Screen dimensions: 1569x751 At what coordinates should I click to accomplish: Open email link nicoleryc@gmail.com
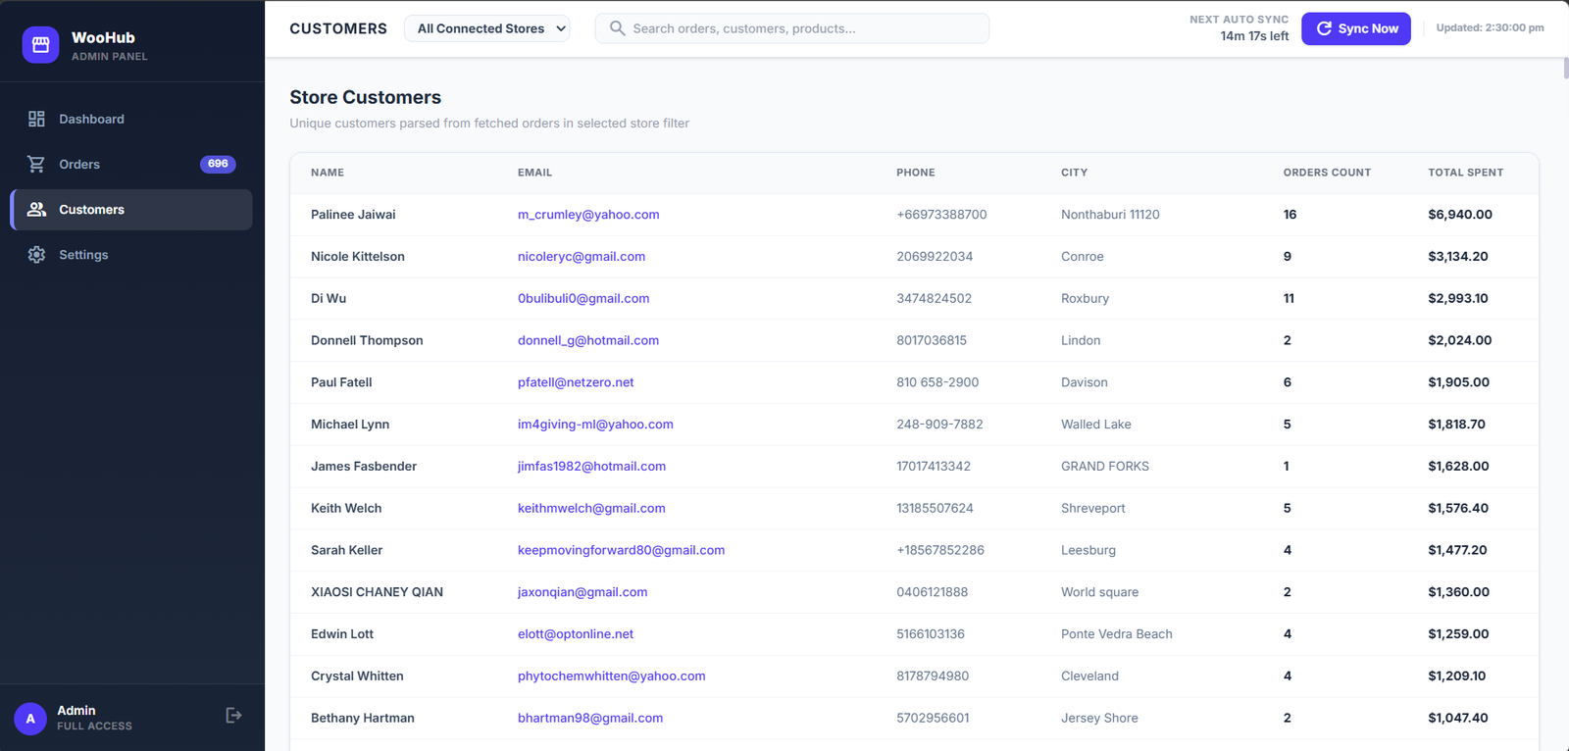coord(582,256)
